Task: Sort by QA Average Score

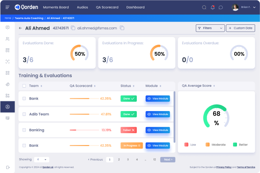Action: point(214,86)
